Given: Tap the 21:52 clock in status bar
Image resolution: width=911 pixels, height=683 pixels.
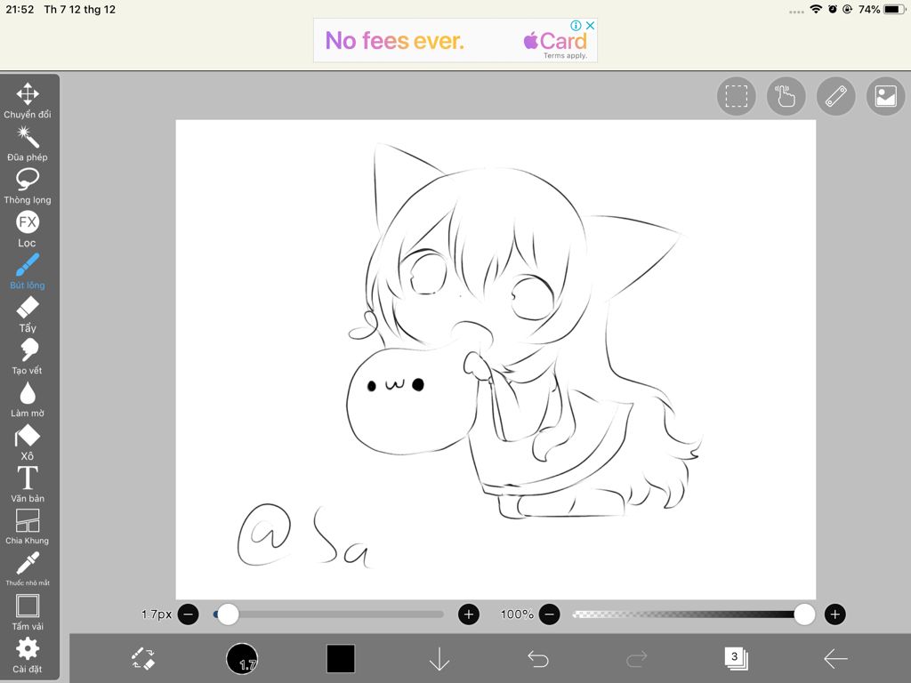Looking at the screenshot, I should (x=20, y=9).
